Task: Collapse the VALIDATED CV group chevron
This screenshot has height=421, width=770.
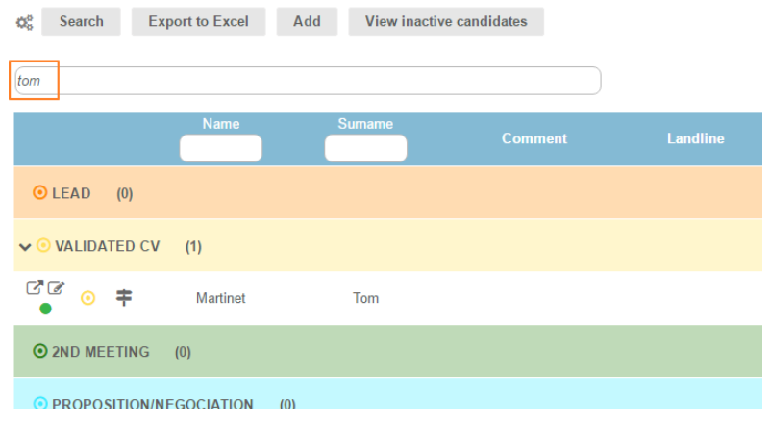Action: tap(25, 246)
